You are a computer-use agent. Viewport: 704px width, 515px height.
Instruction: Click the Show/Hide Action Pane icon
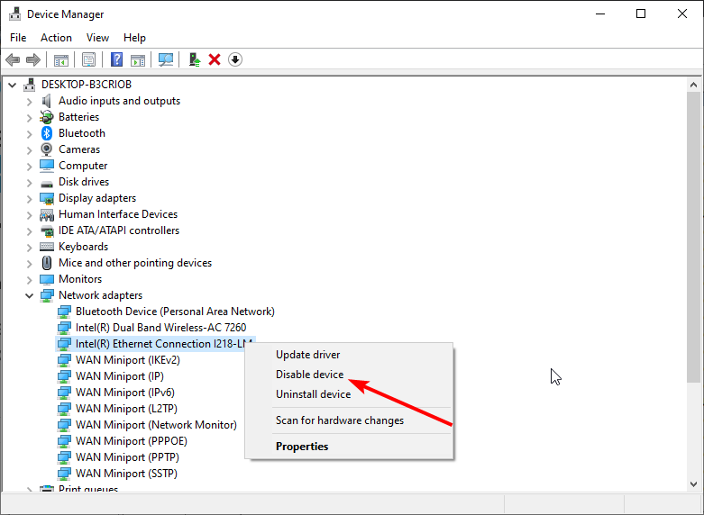tap(138, 59)
